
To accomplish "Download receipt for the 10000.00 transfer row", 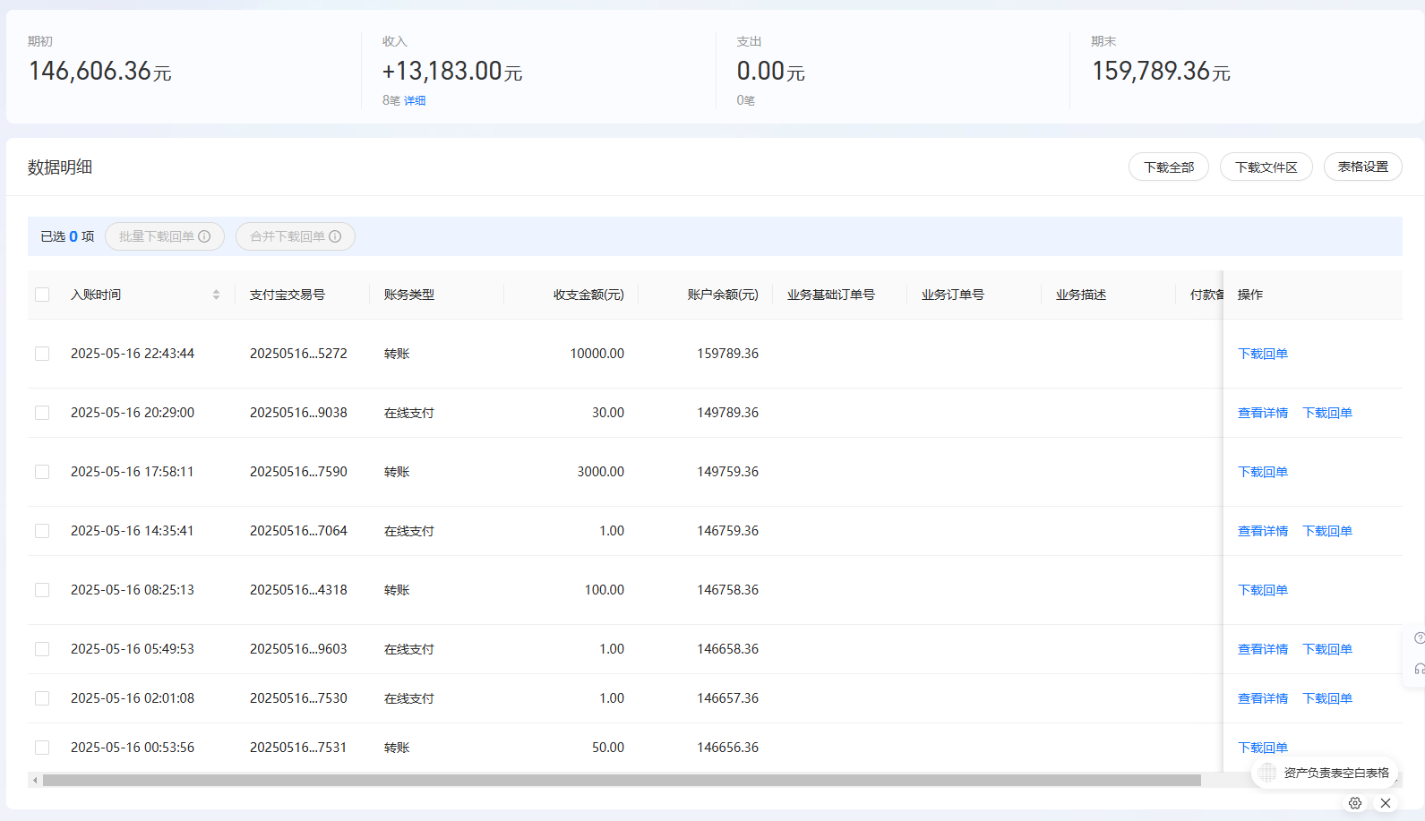I will tap(1263, 354).
